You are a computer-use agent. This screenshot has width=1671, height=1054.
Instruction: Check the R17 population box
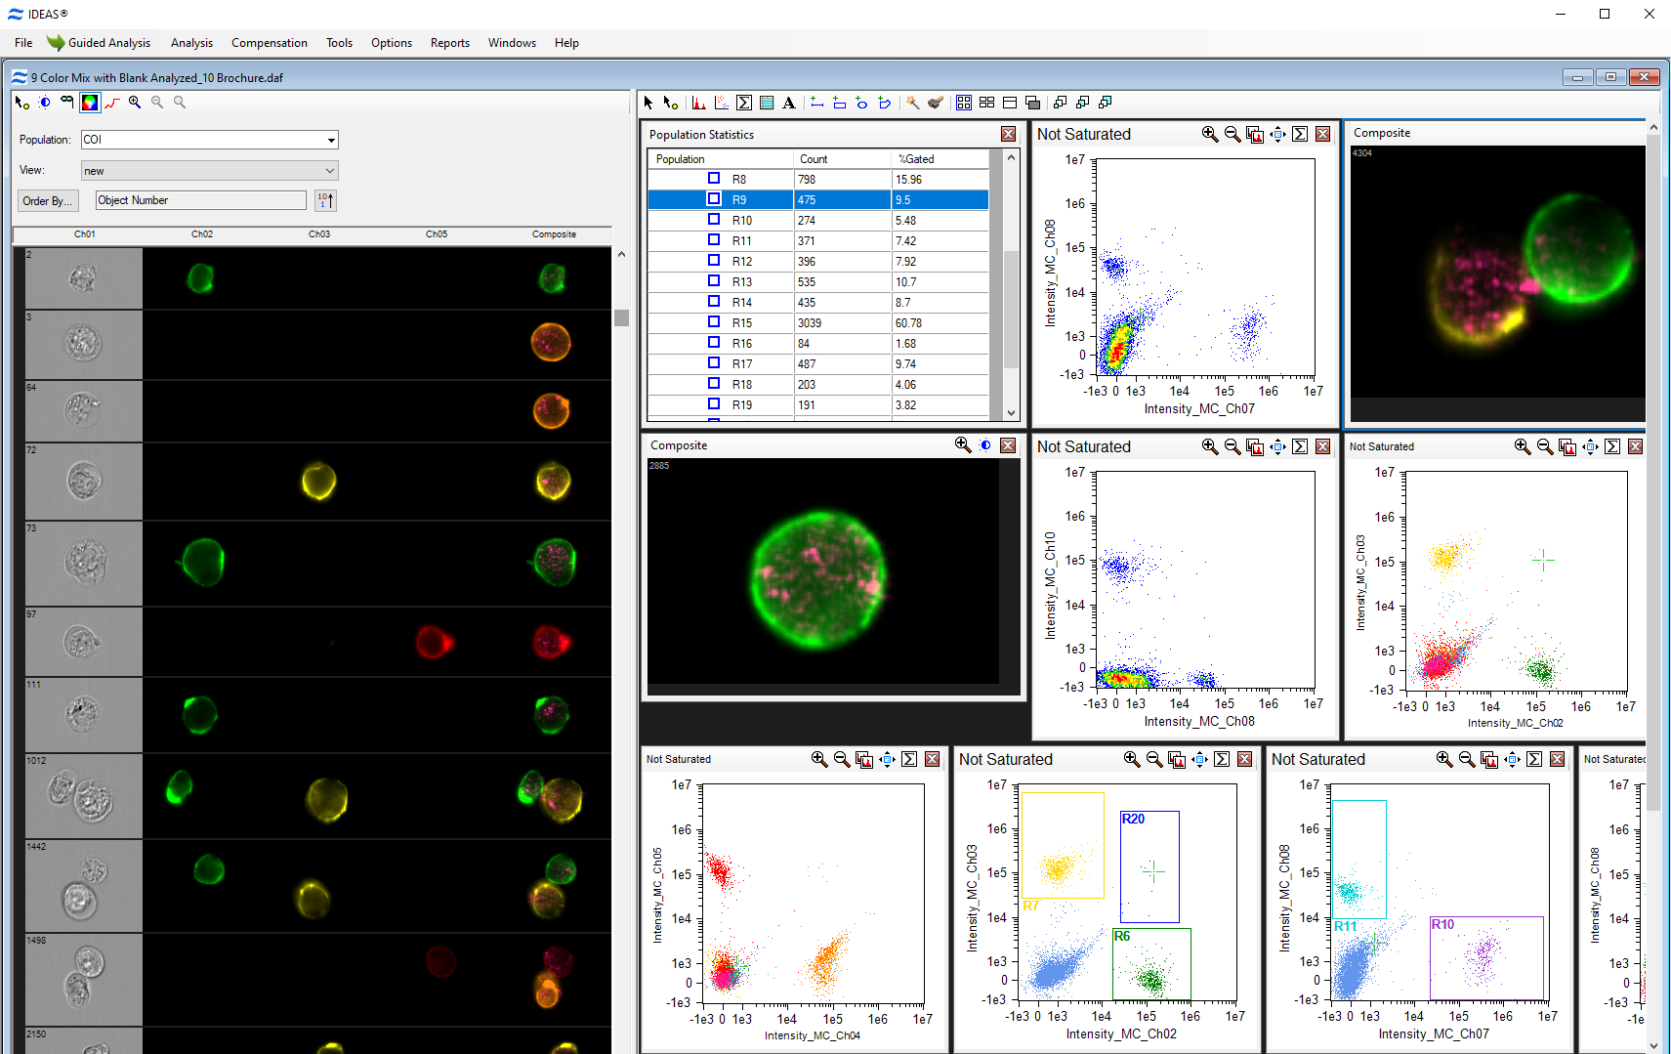[x=714, y=363]
